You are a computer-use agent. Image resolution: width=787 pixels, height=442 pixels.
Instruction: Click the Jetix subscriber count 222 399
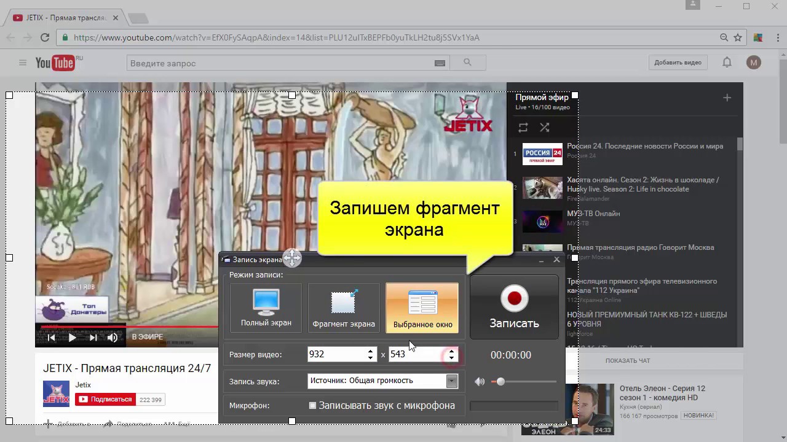(150, 400)
